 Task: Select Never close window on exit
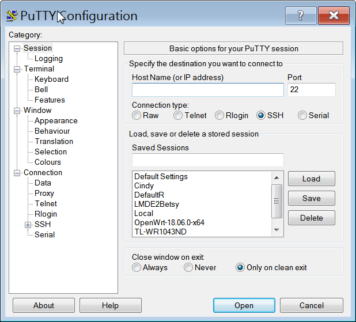pos(188,267)
